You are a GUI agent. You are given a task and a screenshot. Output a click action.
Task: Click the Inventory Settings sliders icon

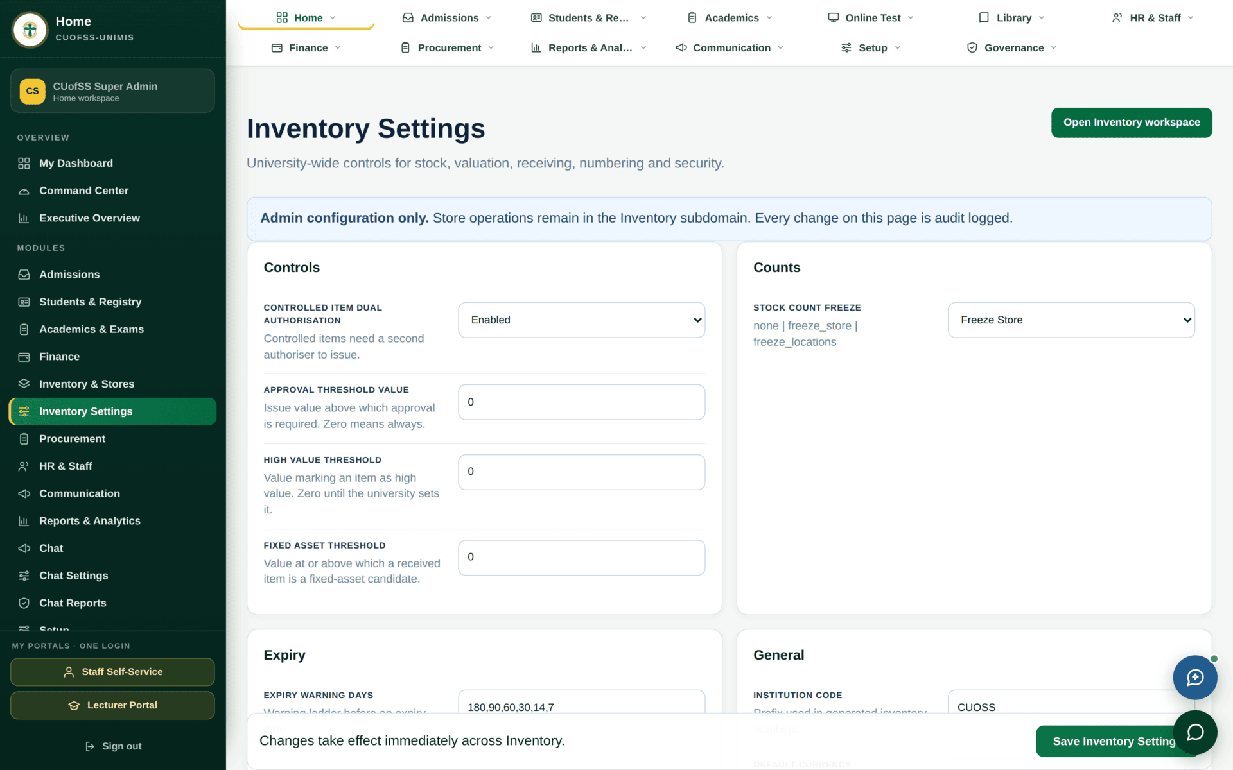[x=24, y=411]
